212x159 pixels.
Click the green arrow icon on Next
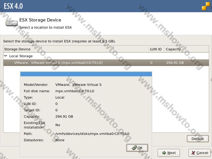pos(164,153)
